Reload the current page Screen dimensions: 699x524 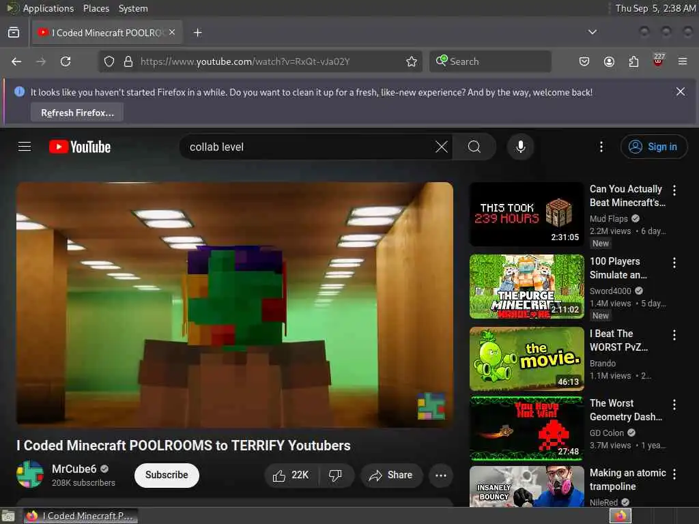point(66,61)
